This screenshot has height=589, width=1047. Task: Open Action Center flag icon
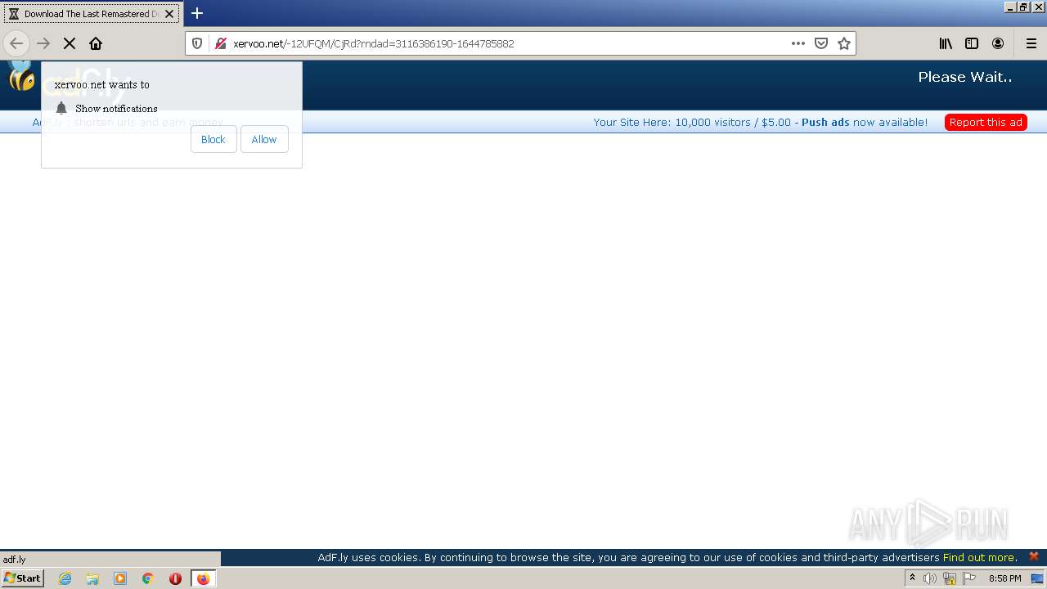coord(969,578)
